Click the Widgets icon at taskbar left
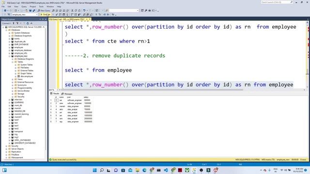Screen dimensions: 310x174 point(4,170)
